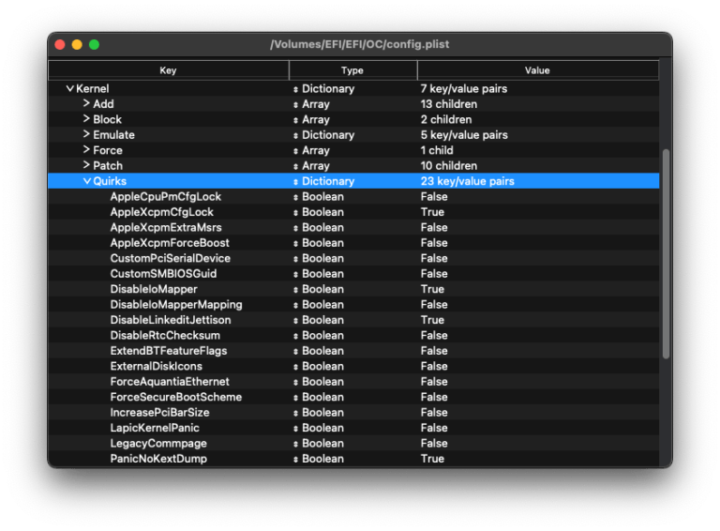Image resolution: width=720 pixels, height=531 pixels.
Task: Open type stepper for AppleCpuPmCfgLock
Action: pos(296,197)
